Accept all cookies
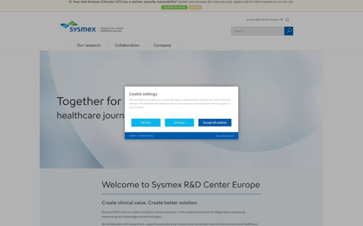363x226 pixels. [x=215, y=122]
